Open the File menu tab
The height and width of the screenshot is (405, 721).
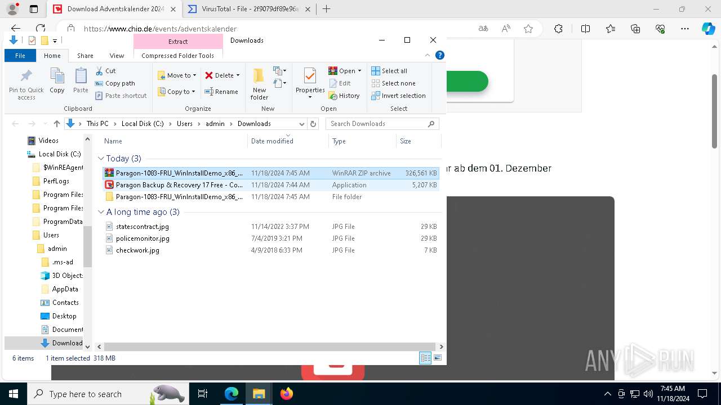20,56
